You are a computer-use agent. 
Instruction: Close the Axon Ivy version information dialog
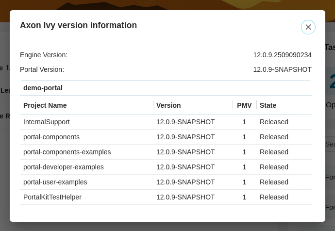(308, 27)
